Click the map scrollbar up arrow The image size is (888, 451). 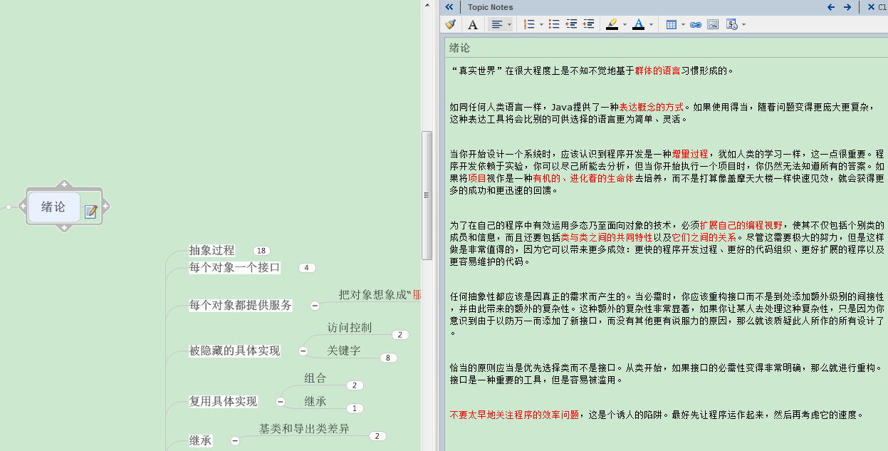[427, 4]
